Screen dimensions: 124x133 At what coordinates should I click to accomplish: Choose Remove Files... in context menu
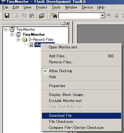pyautogui.click(x=81, y=62)
